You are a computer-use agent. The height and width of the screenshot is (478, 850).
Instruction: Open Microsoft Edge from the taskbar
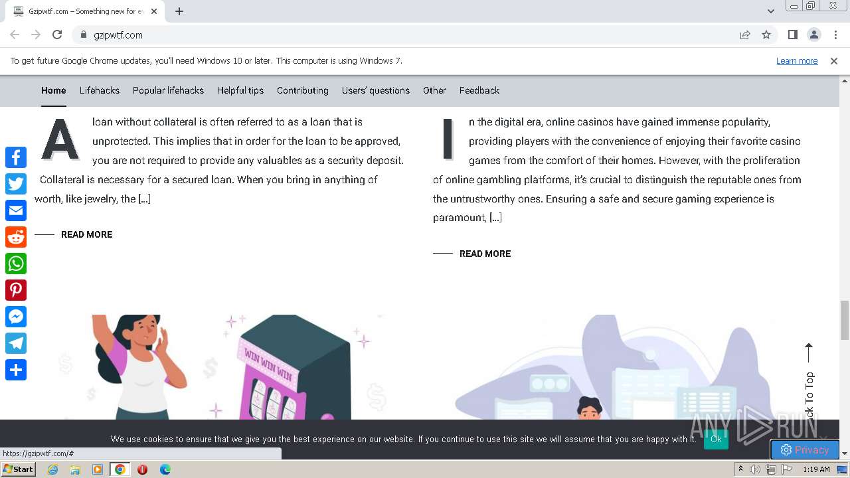pyautogui.click(x=165, y=469)
